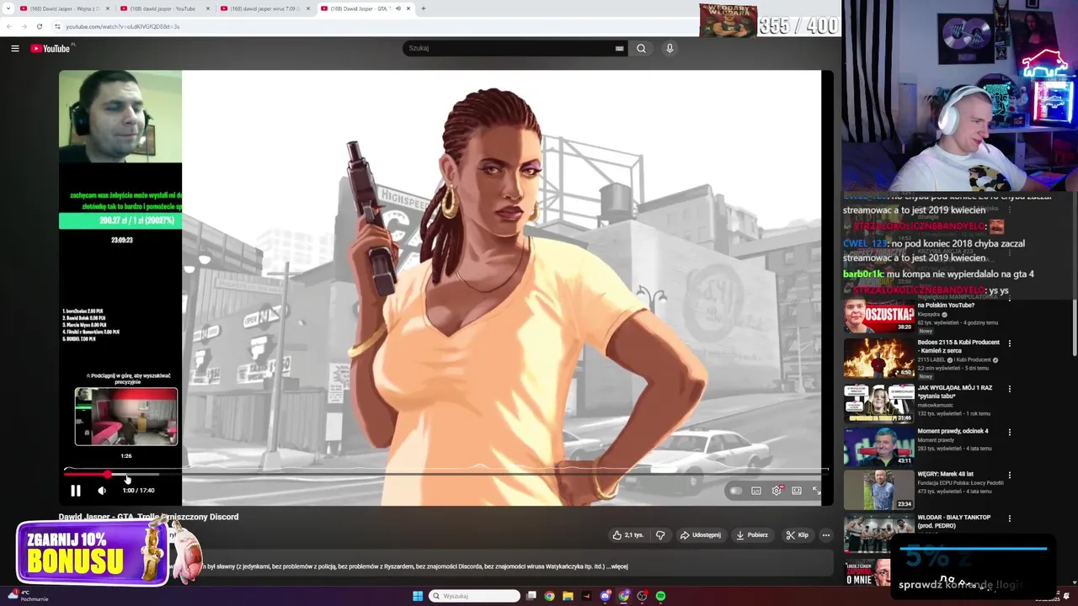
Task: Open options menu for 'Moment prawdy, odcinek 4'
Action: (x=1009, y=433)
